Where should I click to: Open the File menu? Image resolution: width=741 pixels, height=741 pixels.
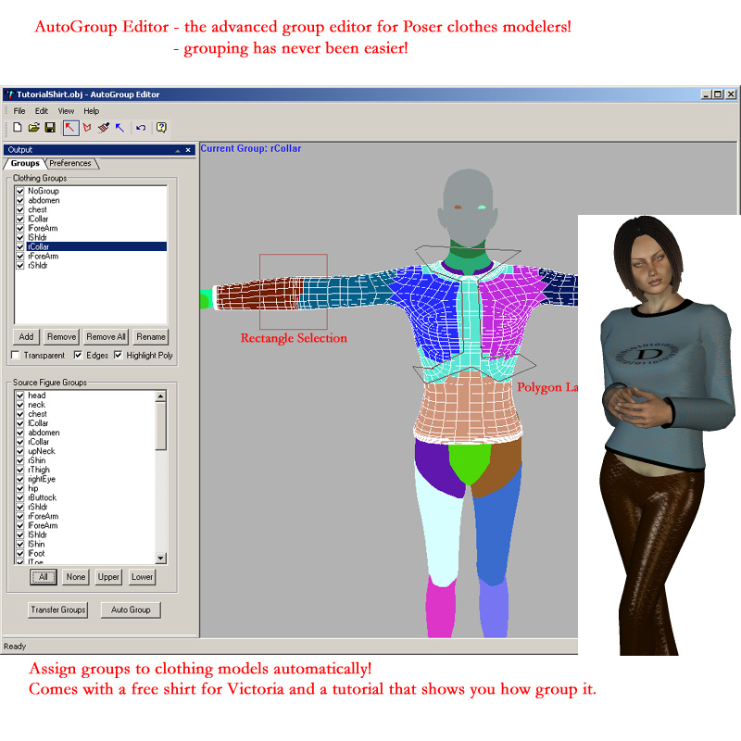click(19, 111)
